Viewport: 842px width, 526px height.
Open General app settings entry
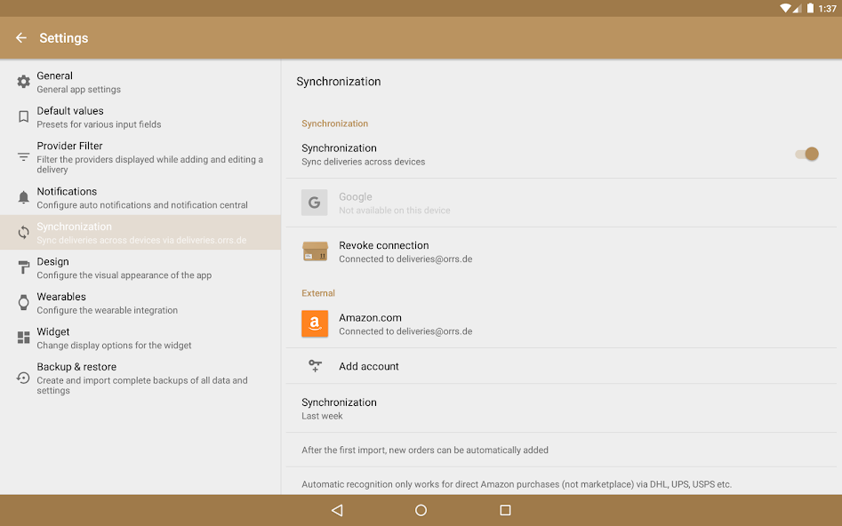[x=140, y=82]
